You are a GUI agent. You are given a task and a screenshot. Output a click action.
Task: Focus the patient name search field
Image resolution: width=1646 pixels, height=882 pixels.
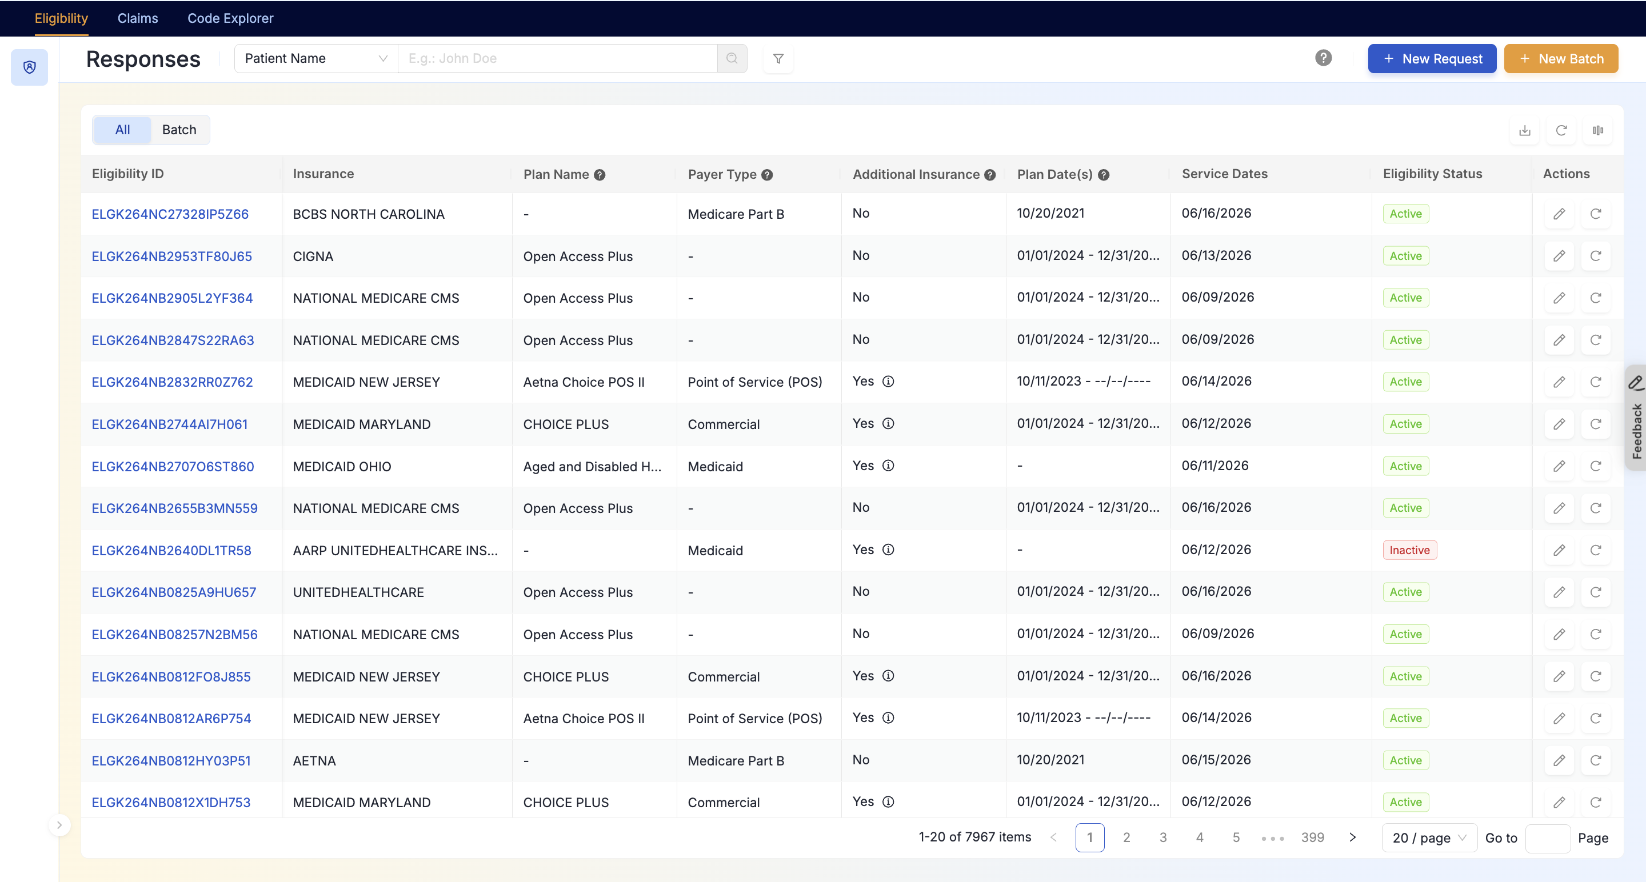(x=557, y=59)
